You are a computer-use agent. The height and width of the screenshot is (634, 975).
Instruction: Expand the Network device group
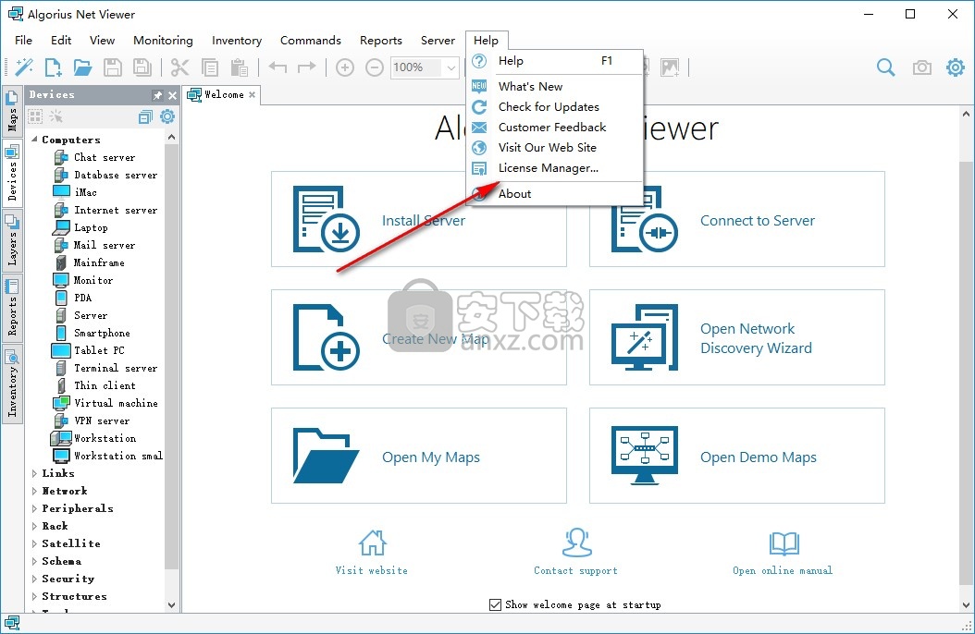34,491
